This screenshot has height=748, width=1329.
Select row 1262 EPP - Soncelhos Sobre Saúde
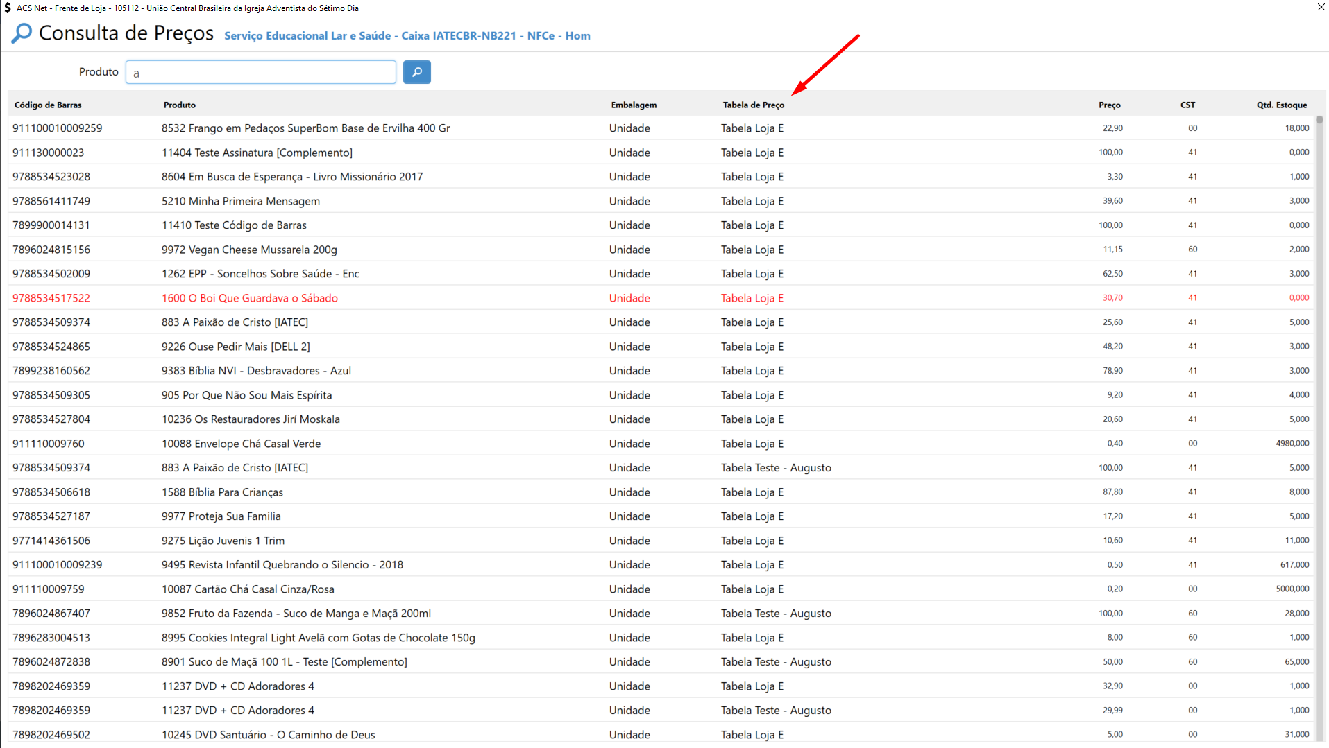click(661, 274)
